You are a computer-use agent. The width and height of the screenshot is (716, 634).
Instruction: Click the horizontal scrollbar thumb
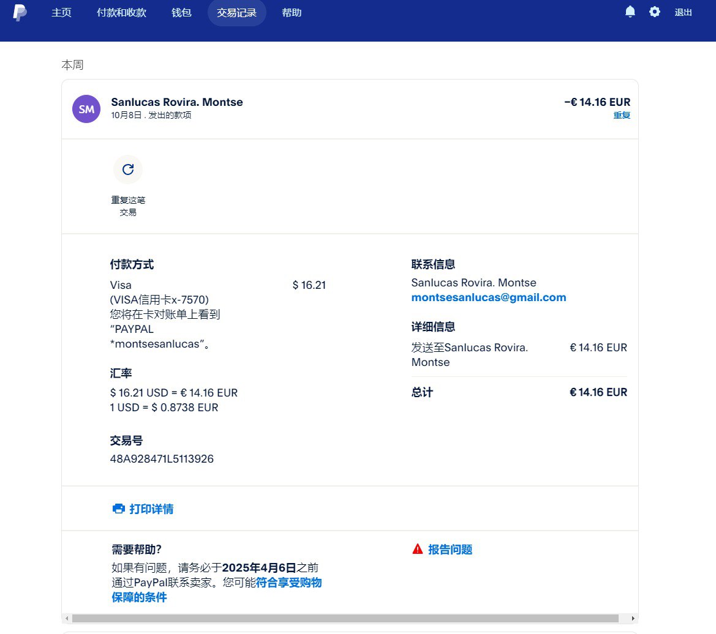click(x=345, y=619)
